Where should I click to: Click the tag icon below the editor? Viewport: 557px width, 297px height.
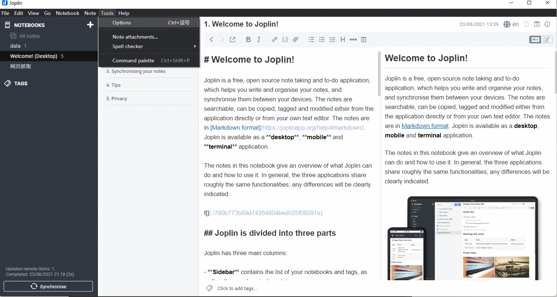click(209, 288)
